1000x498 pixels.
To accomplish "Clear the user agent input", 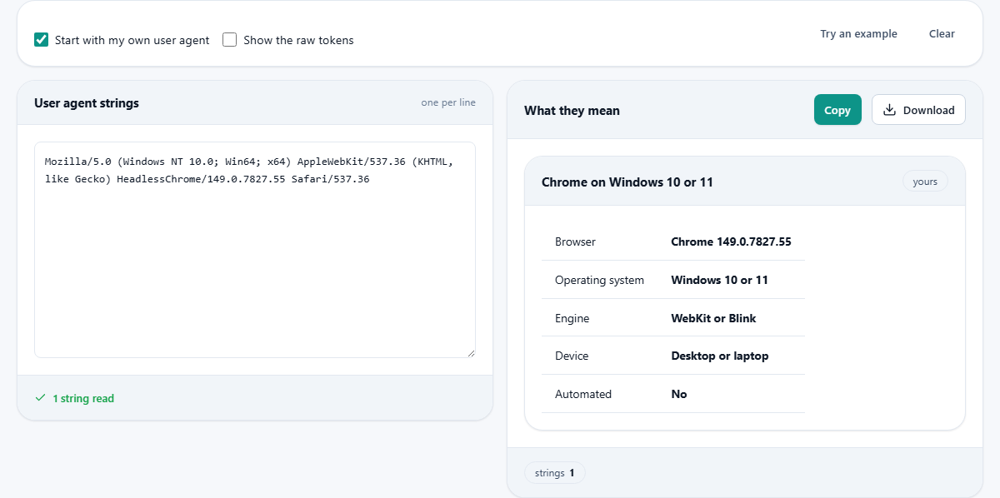I will point(942,34).
